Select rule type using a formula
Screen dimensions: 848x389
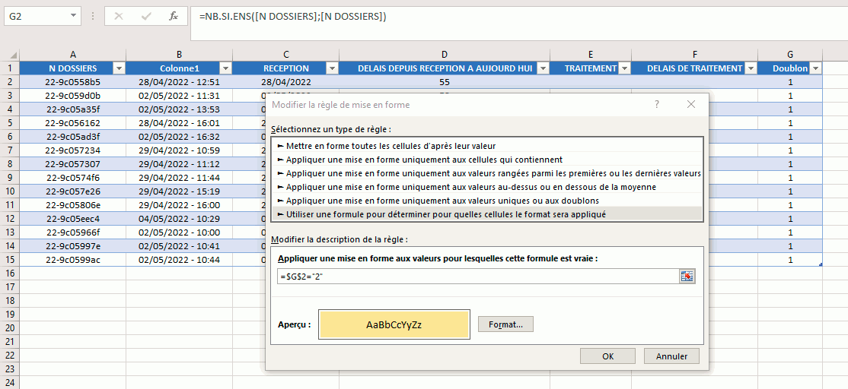446,214
